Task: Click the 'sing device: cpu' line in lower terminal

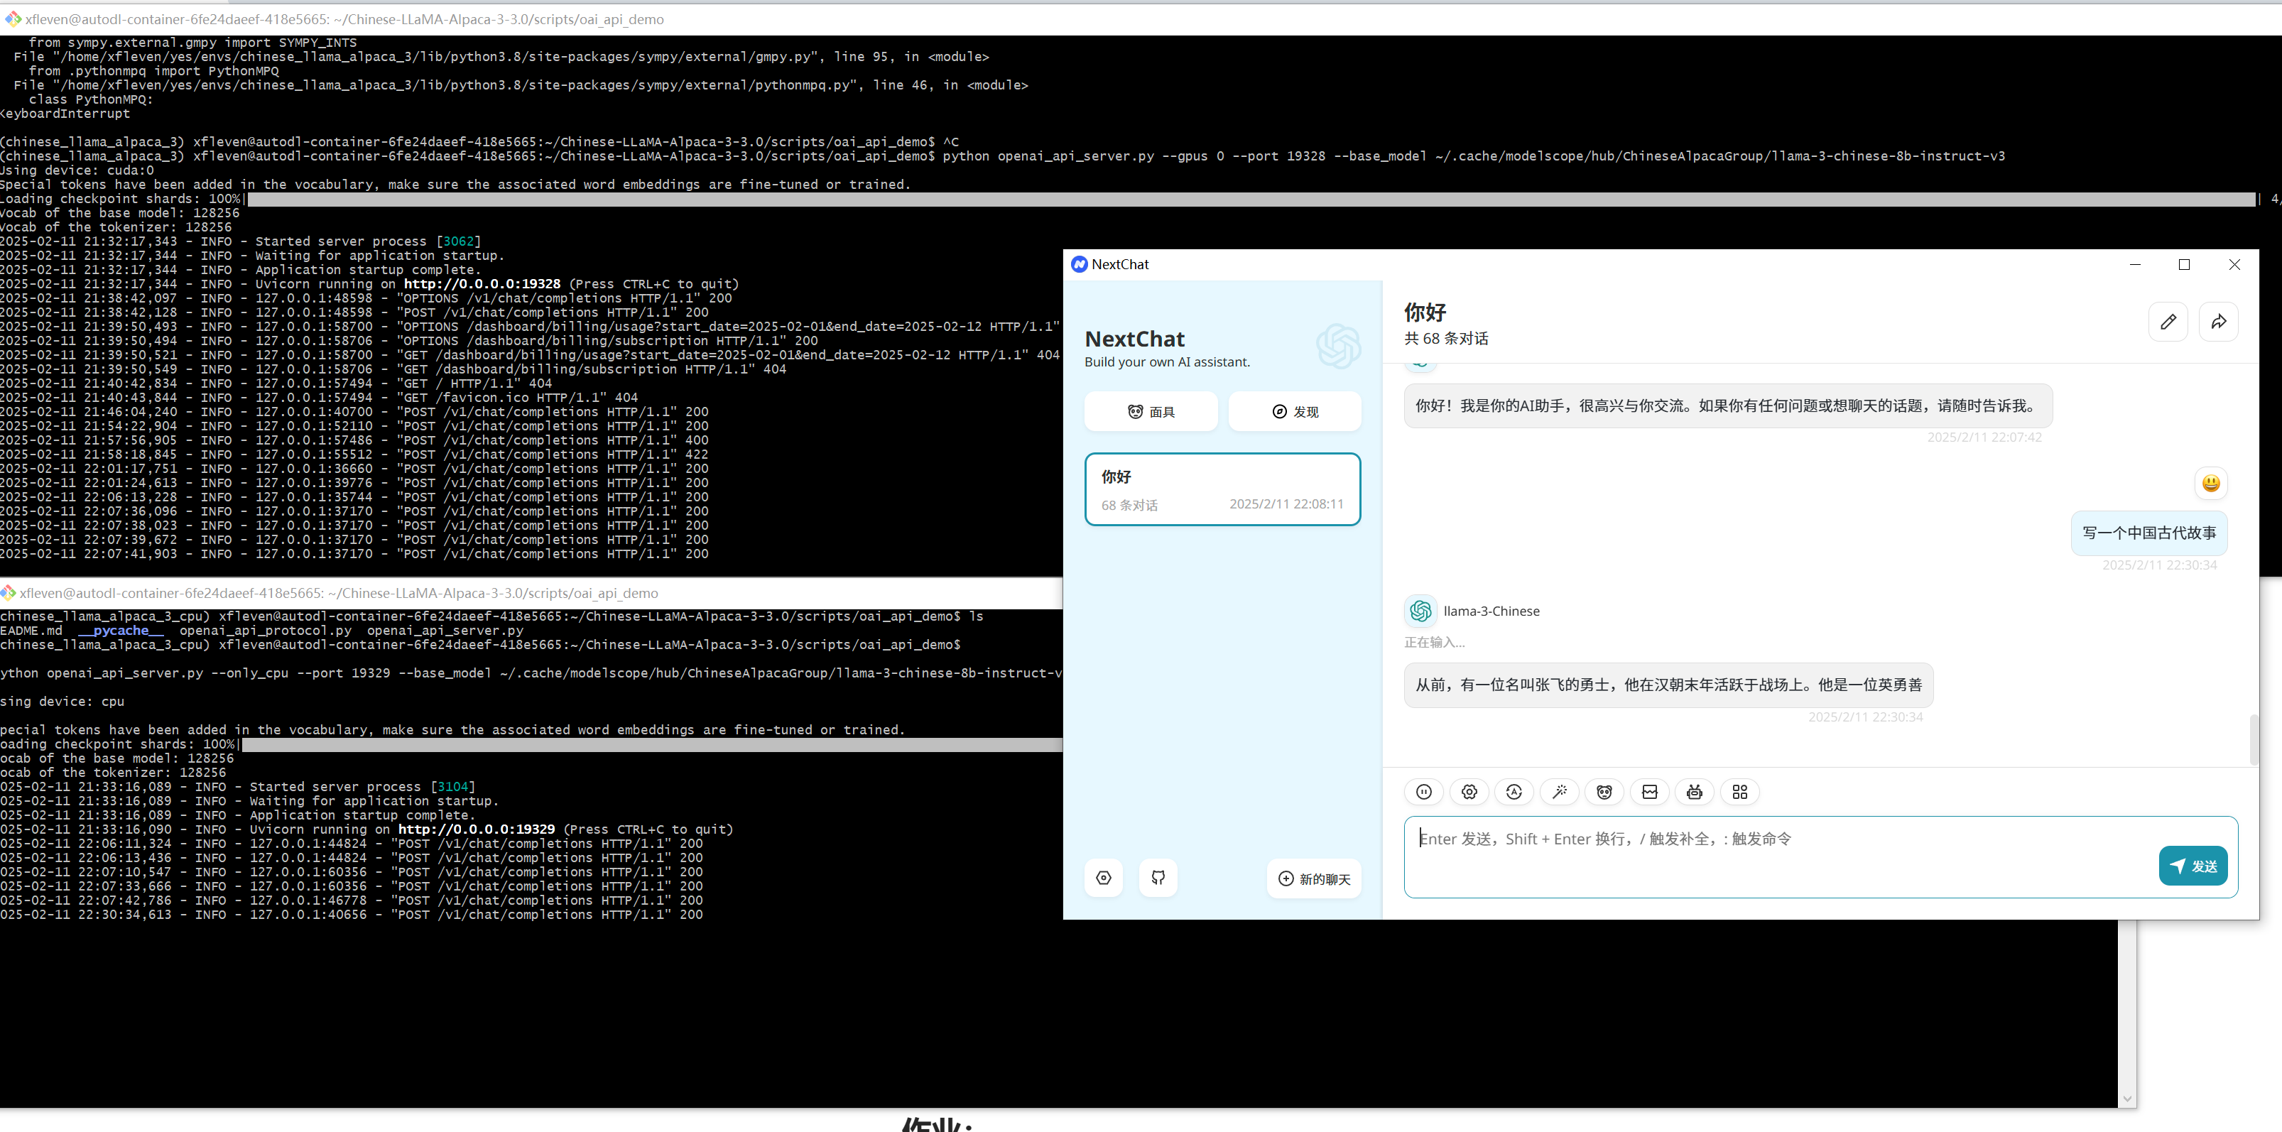Action: click(62, 702)
